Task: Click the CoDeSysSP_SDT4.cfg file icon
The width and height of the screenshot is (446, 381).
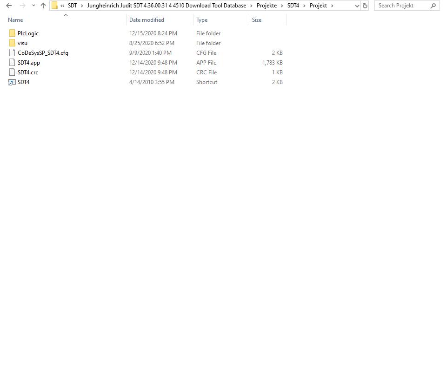Action: [12, 53]
